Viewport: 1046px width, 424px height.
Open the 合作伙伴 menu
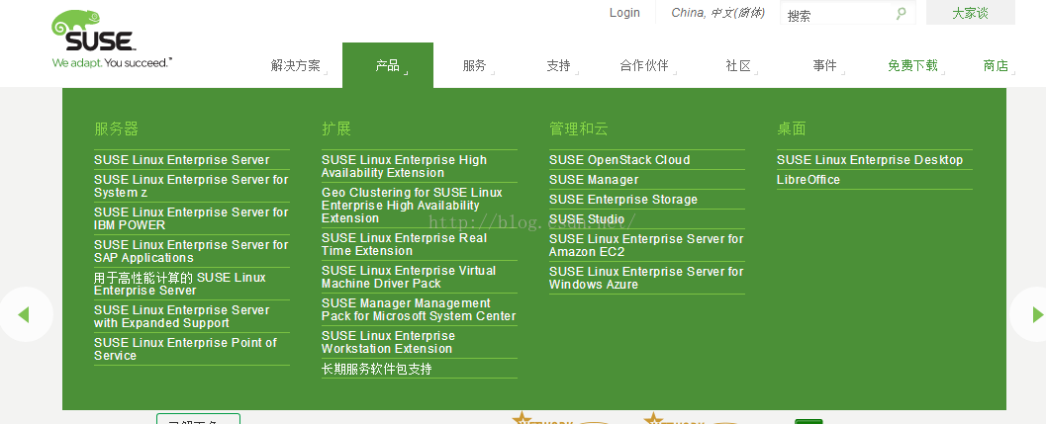click(x=644, y=65)
